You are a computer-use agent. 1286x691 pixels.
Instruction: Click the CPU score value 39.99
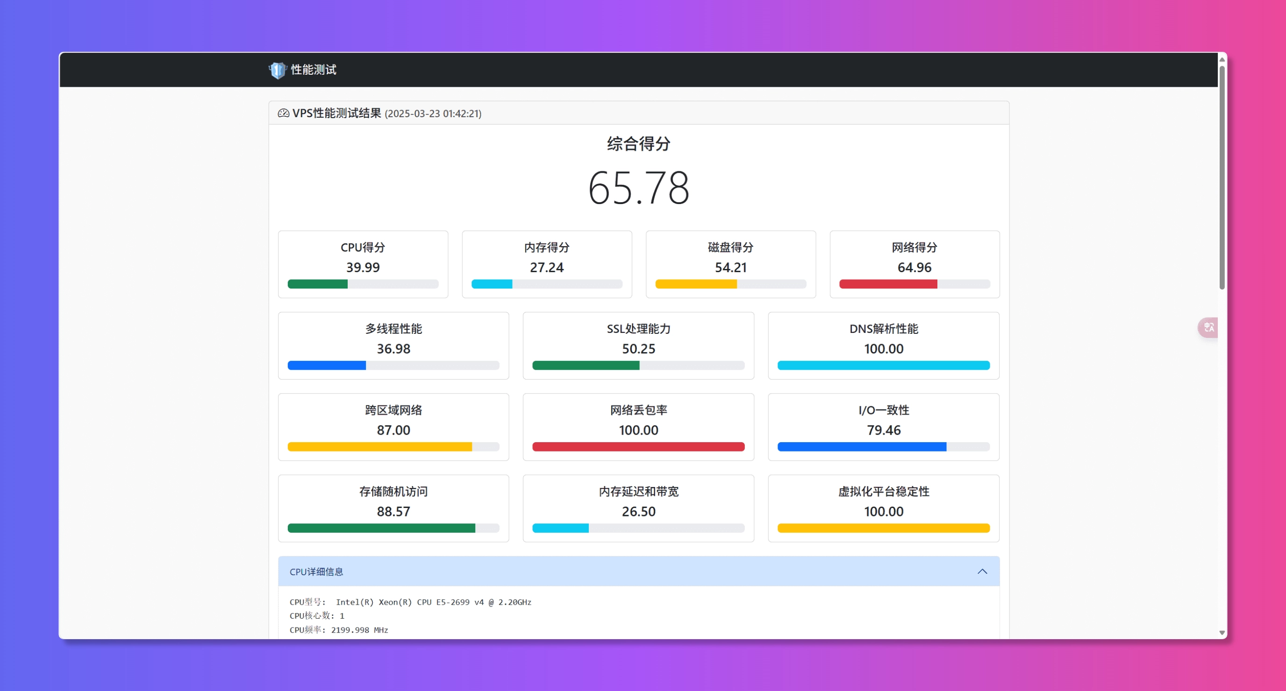coord(363,268)
